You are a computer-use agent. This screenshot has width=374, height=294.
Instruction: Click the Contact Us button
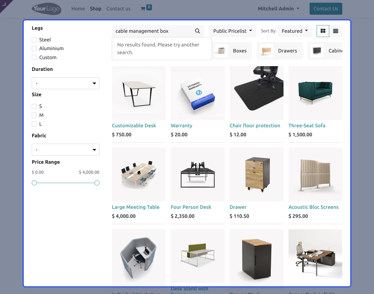click(x=326, y=9)
